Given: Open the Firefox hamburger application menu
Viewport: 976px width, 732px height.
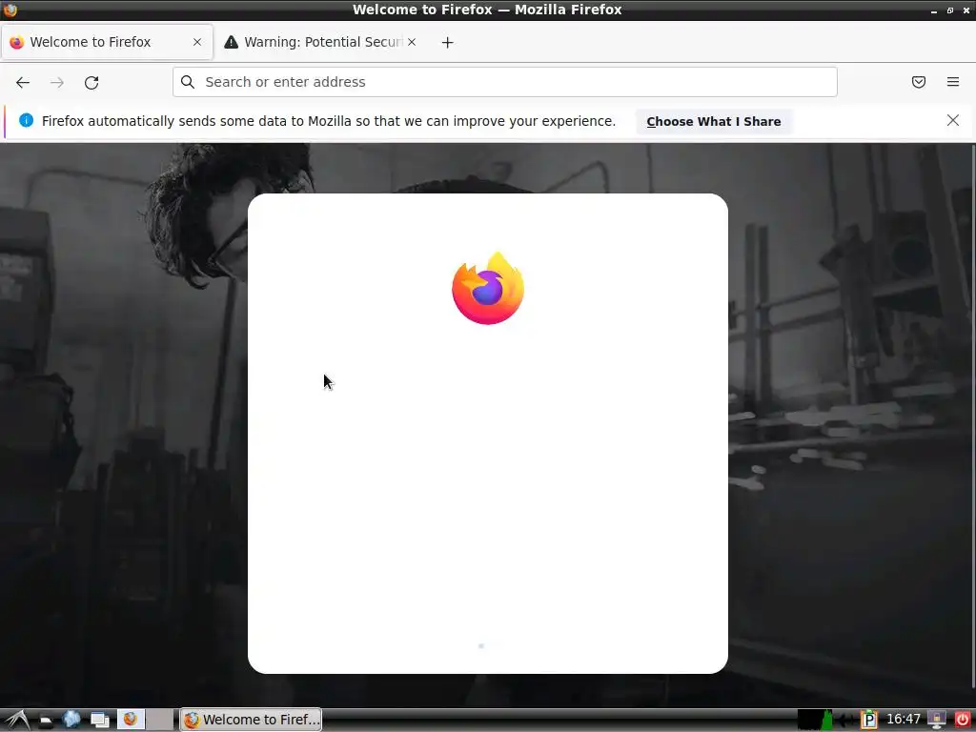Looking at the screenshot, I should coord(953,82).
